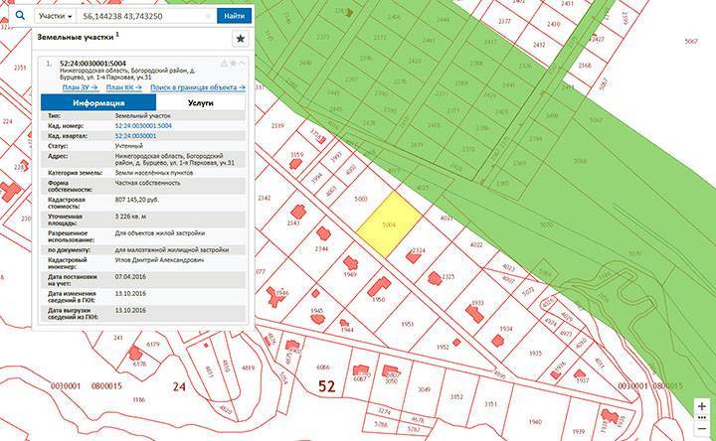Image resolution: width=716 pixels, height=441 pixels.
Task: Open the Участки search type dropdown
Action: (56, 16)
